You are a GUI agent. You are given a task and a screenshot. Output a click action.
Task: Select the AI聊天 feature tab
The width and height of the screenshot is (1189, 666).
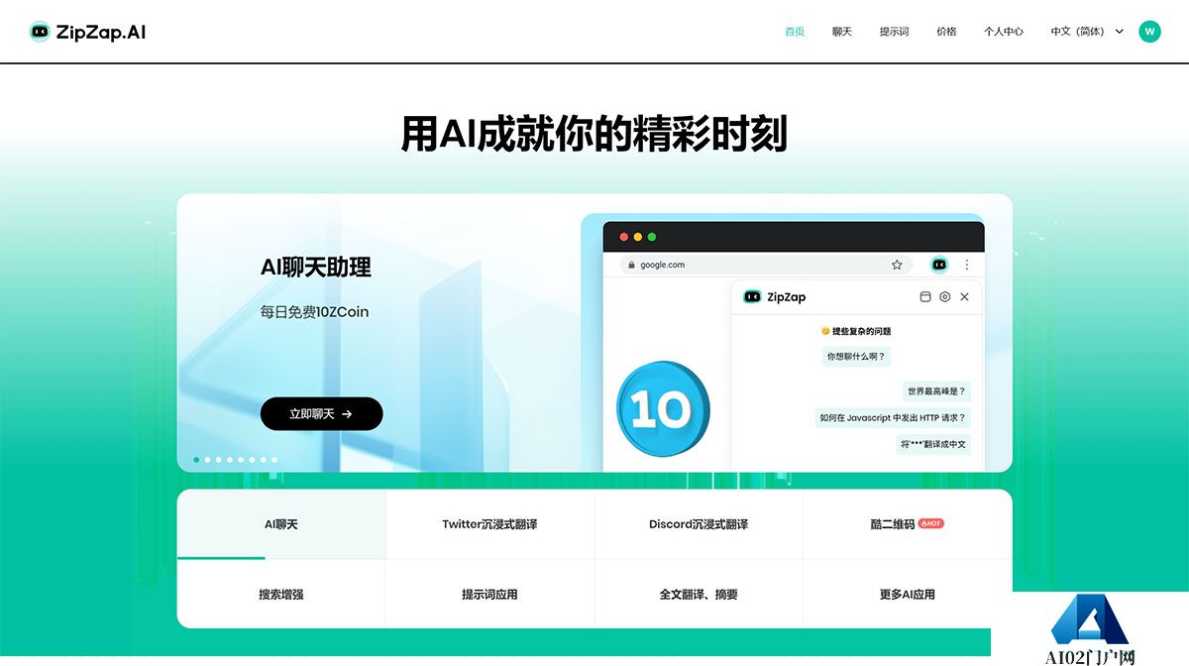[x=281, y=524]
